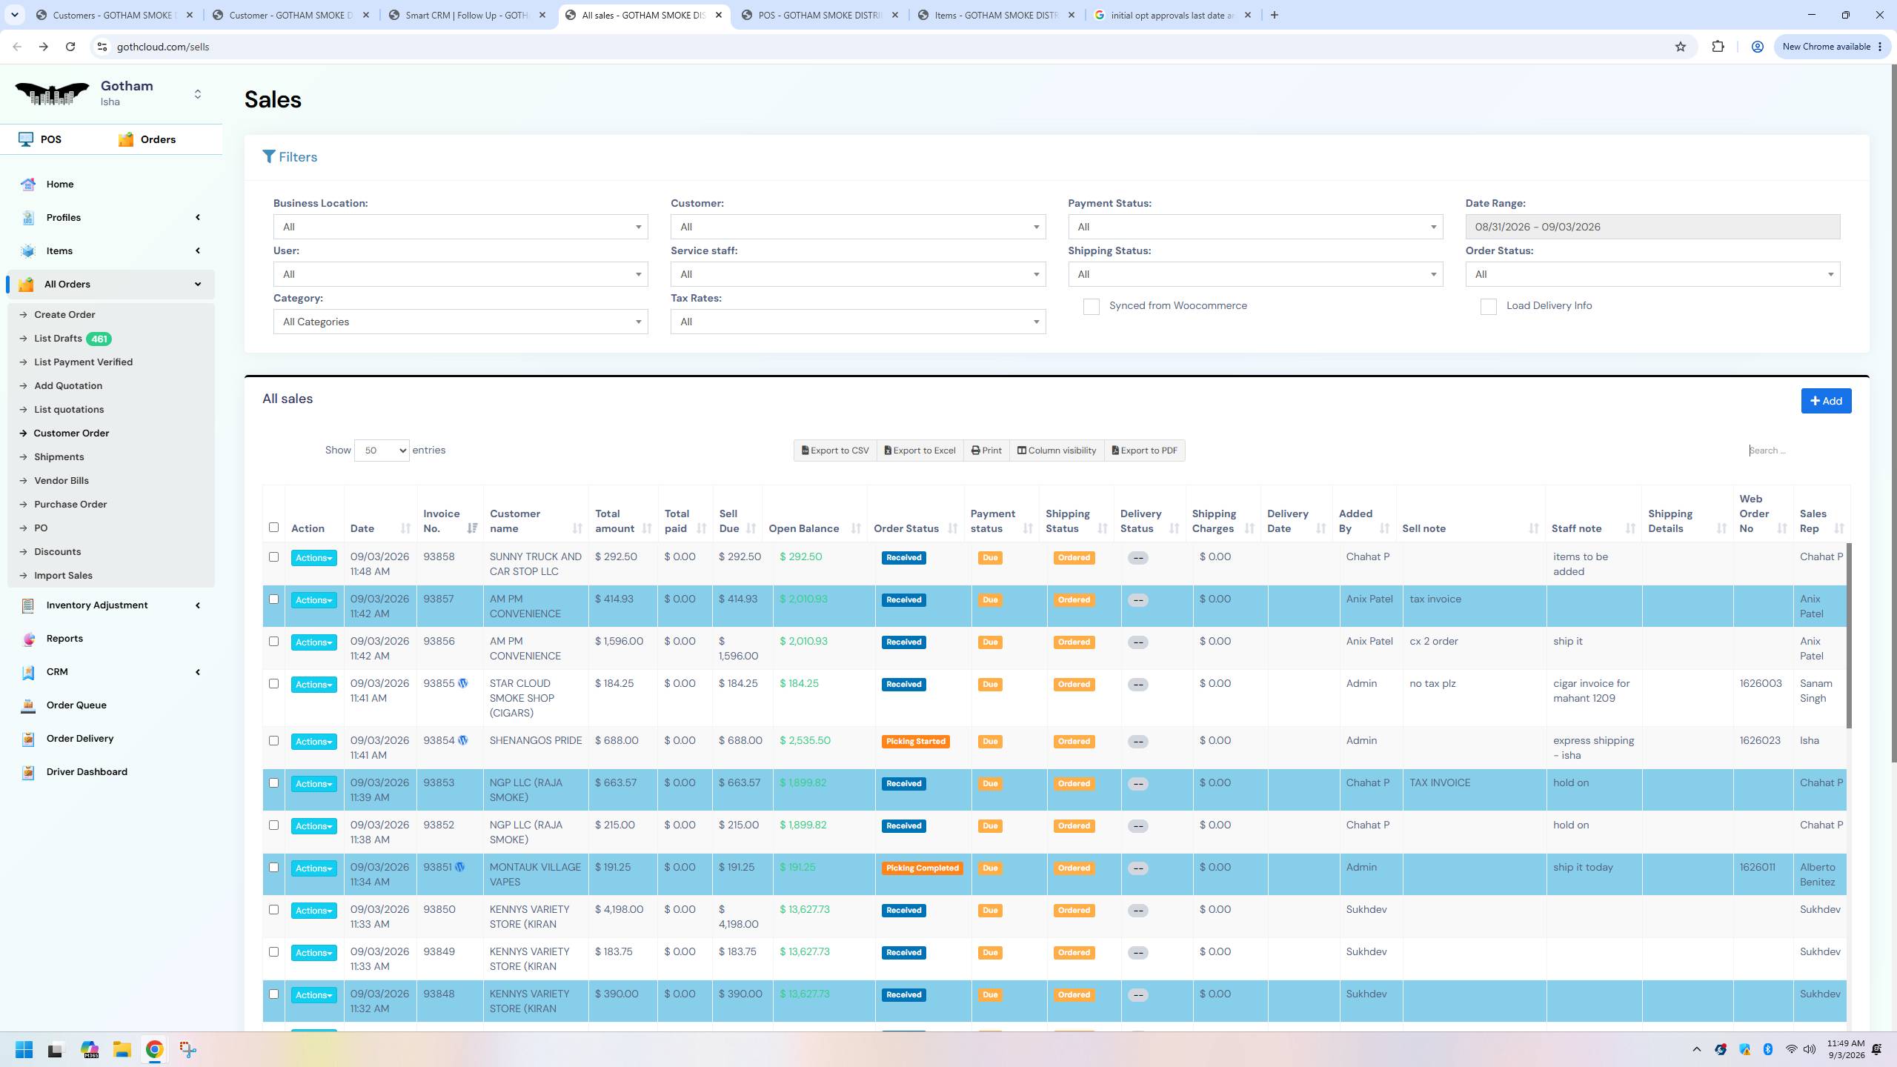
Task: Click the Order Queue sidebar icon
Action: (x=28, y=705)
